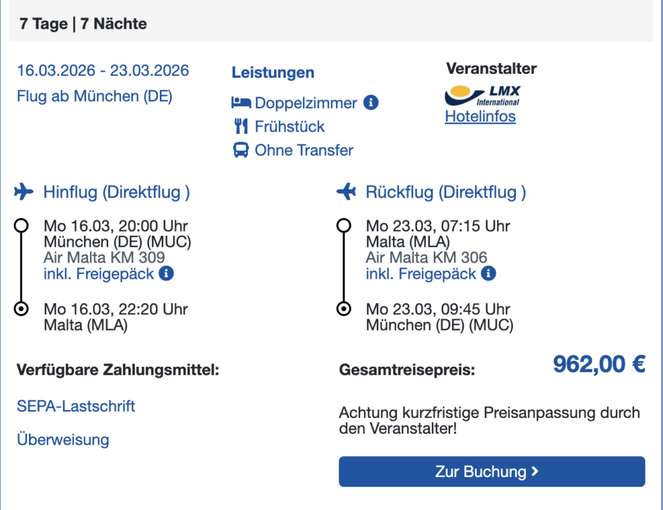
Task: Click the LMX International logo
Action: [482, 96]
